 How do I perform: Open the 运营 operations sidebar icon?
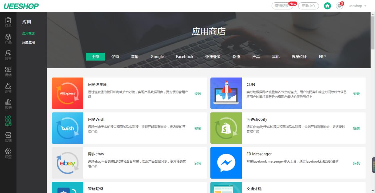tap(8, 88)
